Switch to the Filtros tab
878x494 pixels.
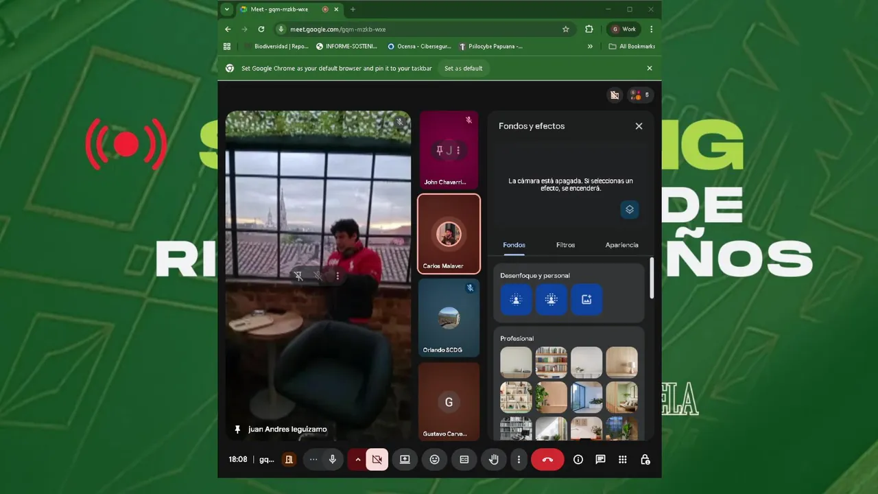pyautogui.click(x=566, y=245)
